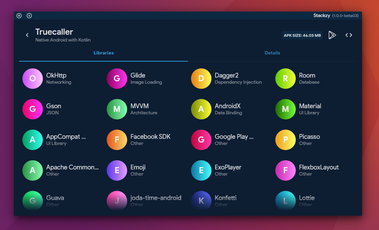Click the Picasso yellow P icon
379x230 pixels.
286,140
